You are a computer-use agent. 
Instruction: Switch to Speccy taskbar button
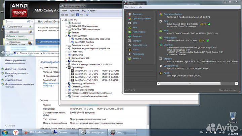[x=122, y=132]
